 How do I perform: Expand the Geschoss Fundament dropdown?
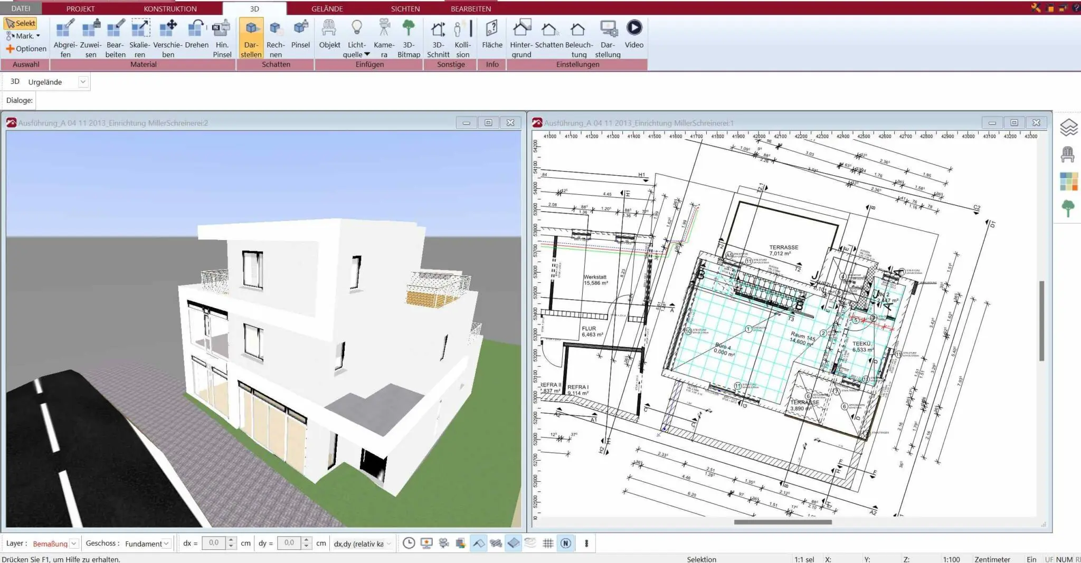pyautogui.click(x=166, y=543)
